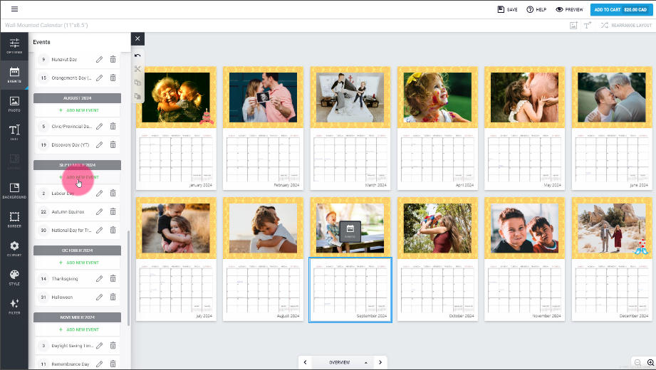
Task: Open the hamburger menu
Action: 14,9
